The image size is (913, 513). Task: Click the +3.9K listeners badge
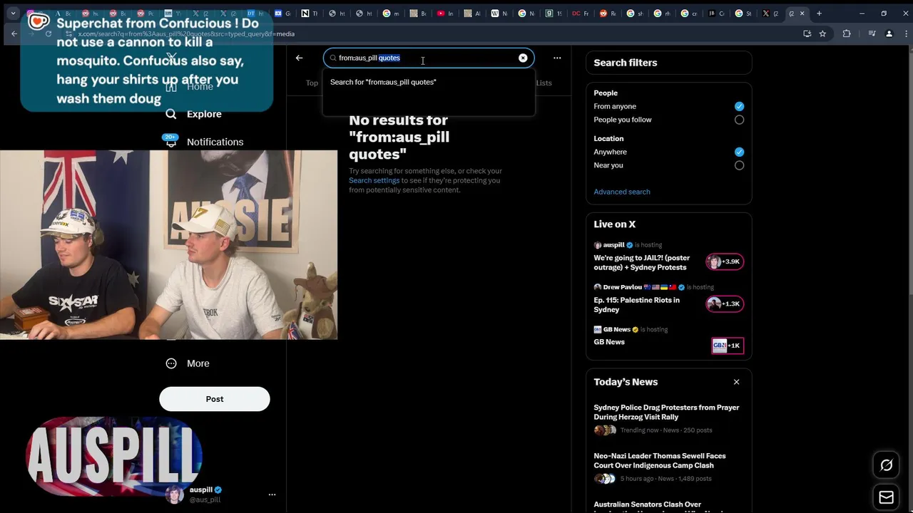(725, 261)
